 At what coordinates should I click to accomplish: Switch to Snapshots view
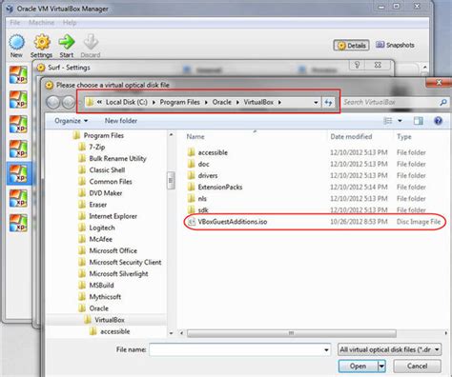coord(395,45)
